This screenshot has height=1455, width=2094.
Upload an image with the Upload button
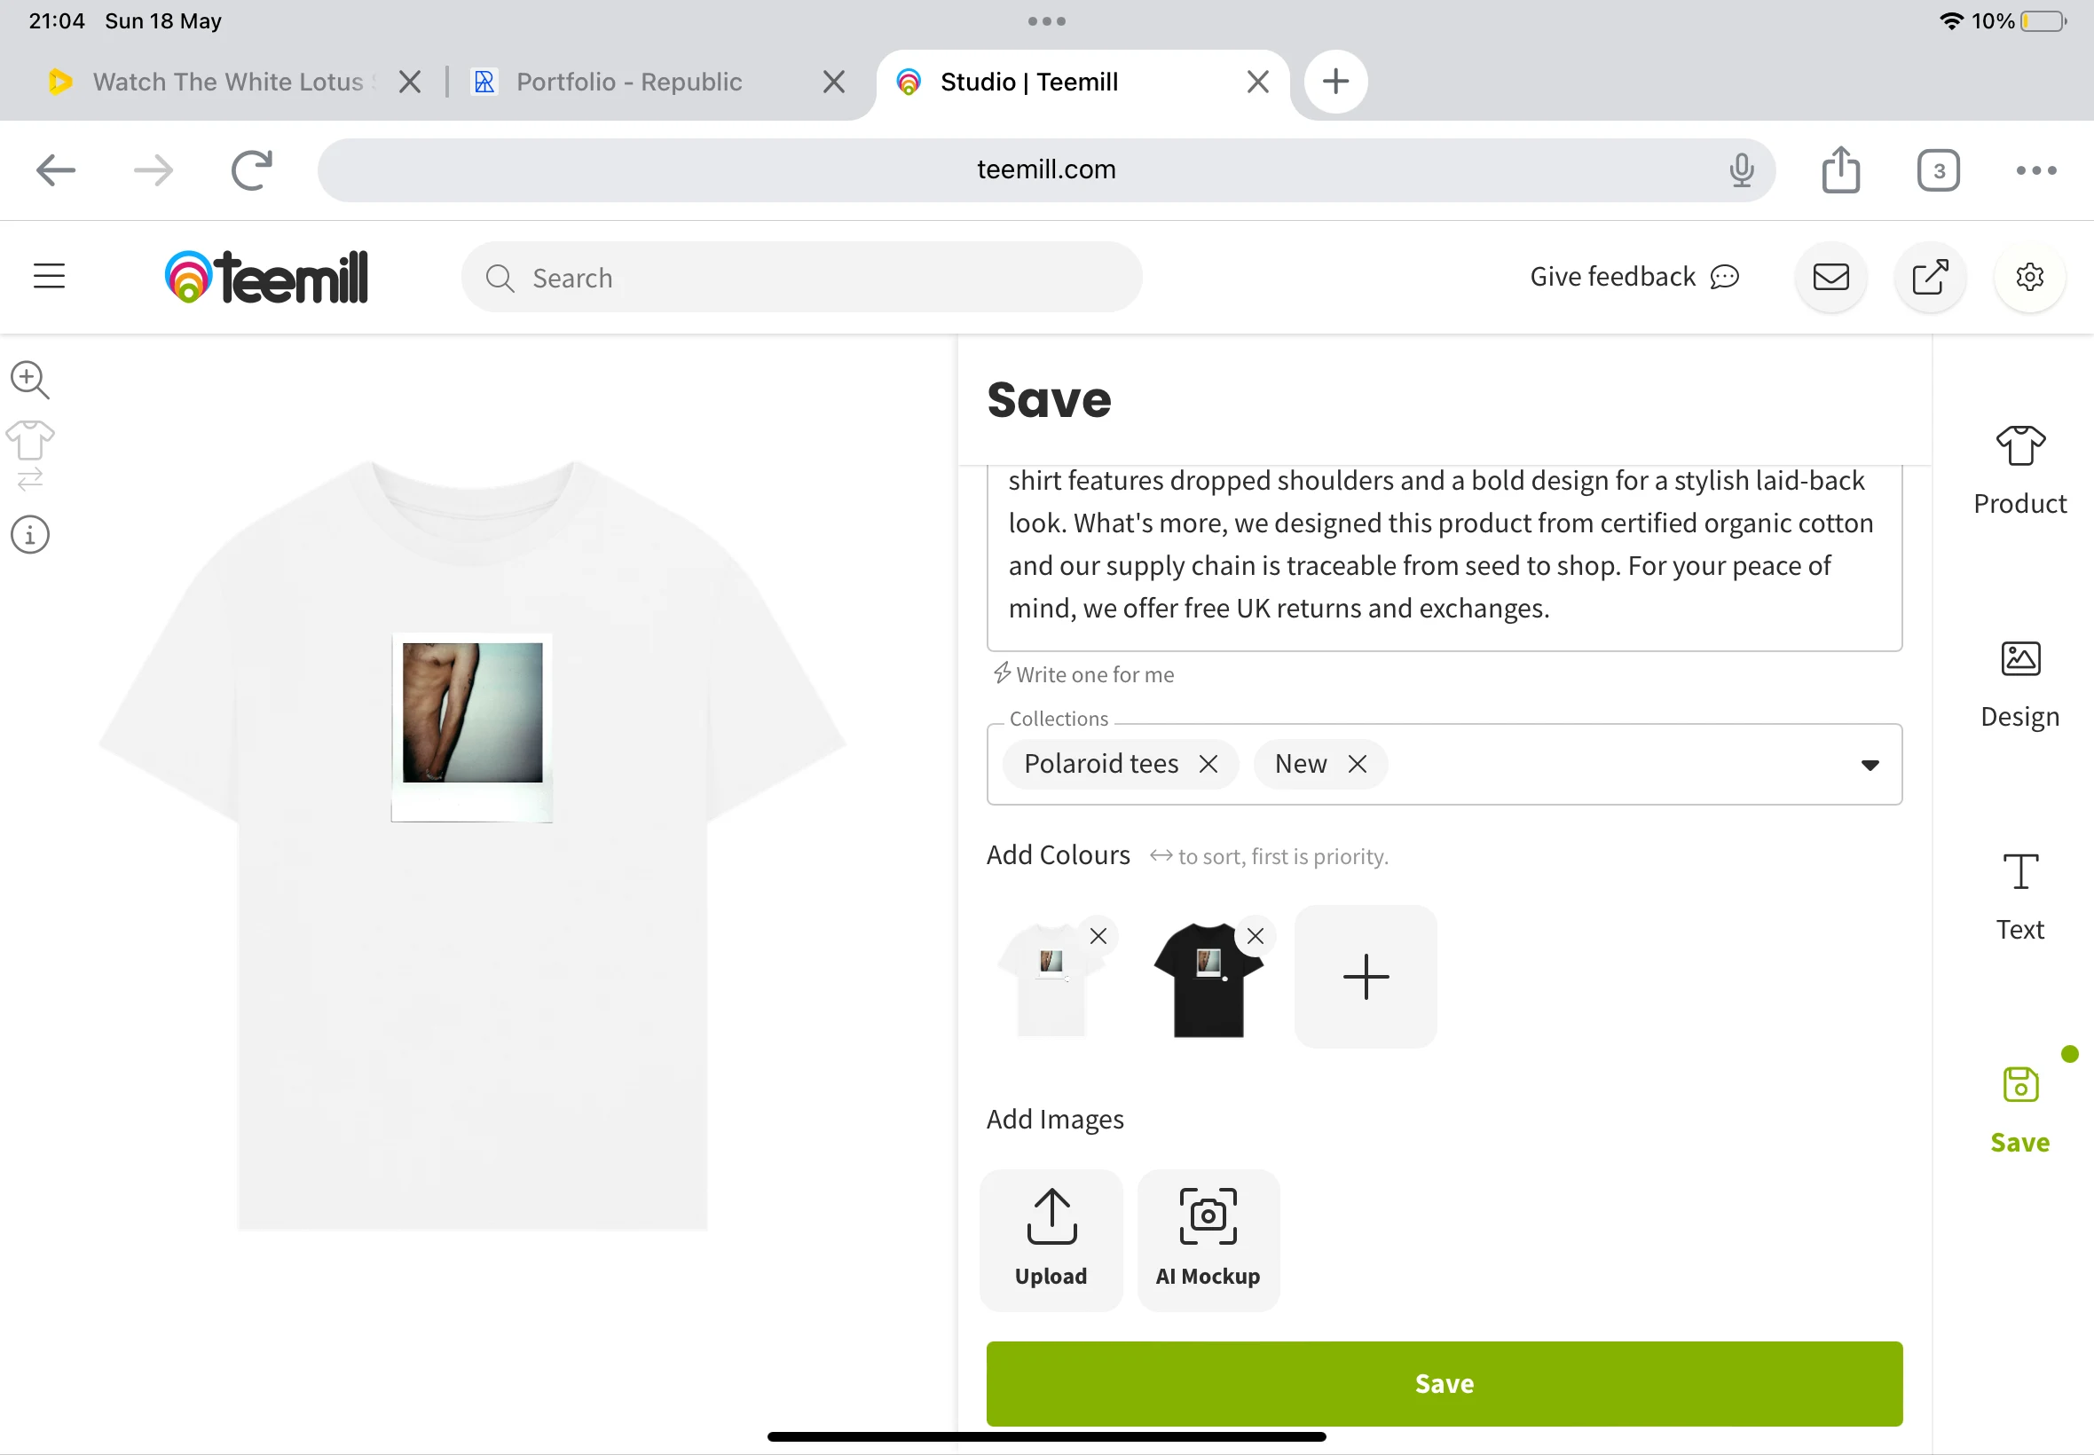click(1051, 1239)
